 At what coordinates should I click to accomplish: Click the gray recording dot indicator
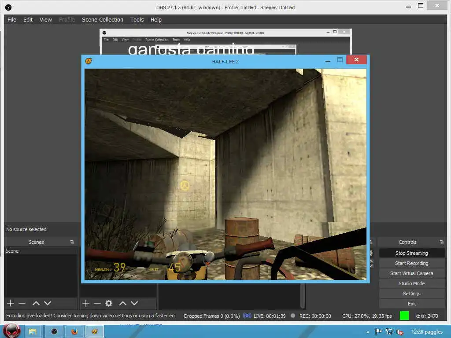(x=293, y=316)
